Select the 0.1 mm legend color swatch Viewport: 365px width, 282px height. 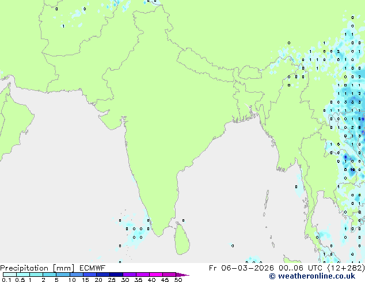pos(10,275)
